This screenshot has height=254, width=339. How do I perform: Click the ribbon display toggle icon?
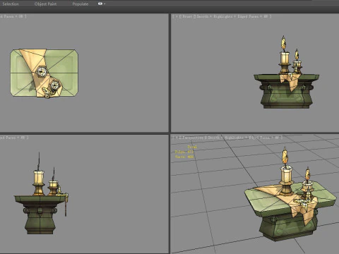[100, 4]
